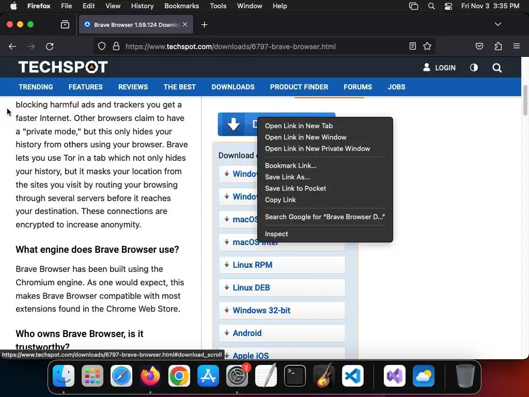Open the TRENDING navigation menu

pyautogui.click(x=36, y=87)
